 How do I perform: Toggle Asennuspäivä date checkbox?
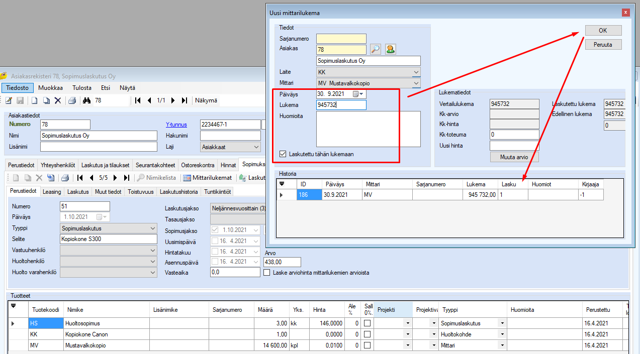215,262
